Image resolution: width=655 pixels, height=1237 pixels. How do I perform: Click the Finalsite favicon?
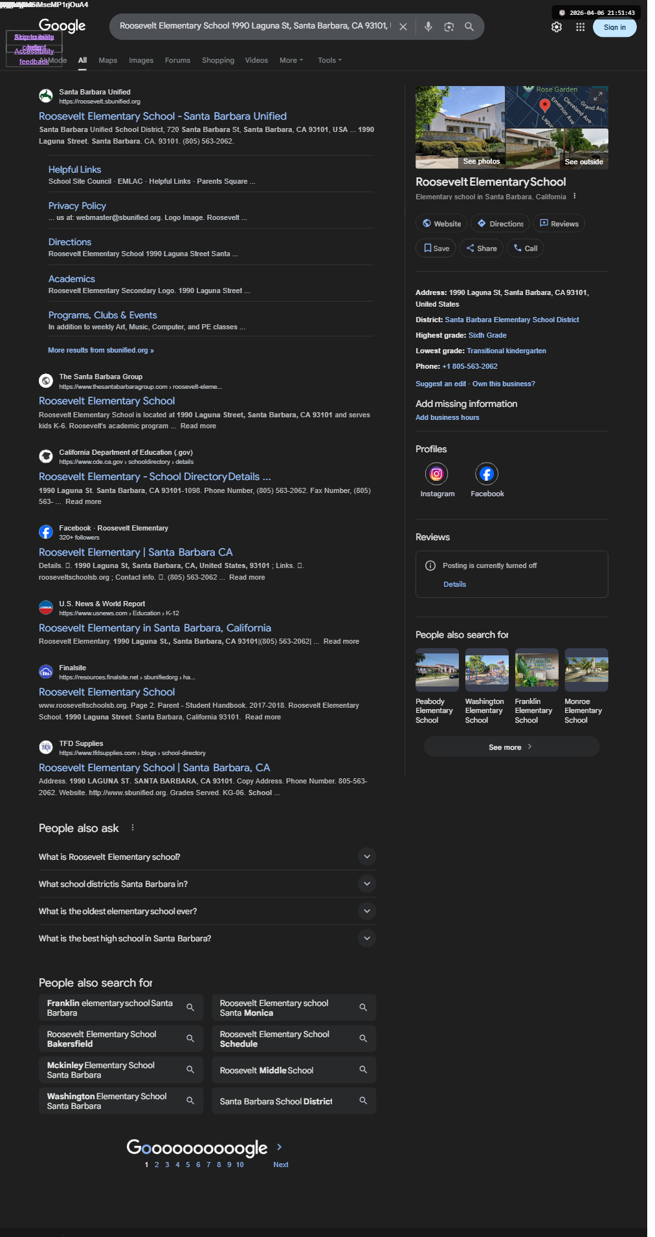tap(46, 672)
